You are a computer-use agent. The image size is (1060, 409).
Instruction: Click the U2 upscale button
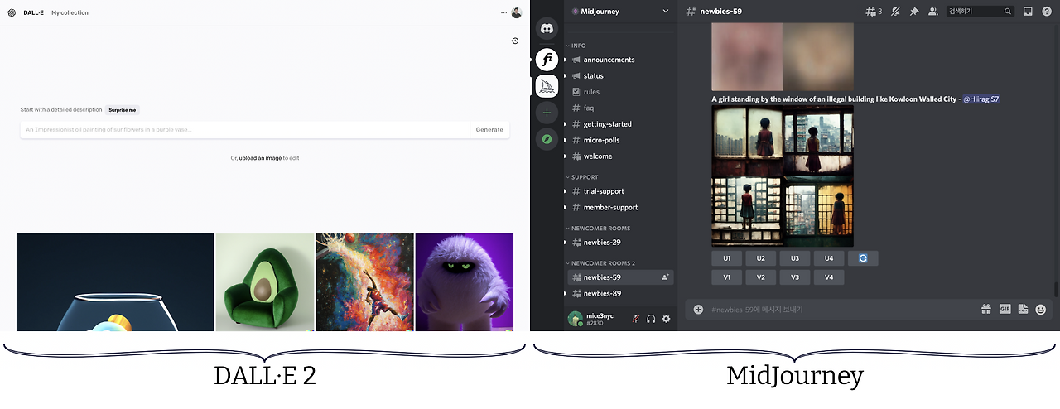(x=760, y=258)
